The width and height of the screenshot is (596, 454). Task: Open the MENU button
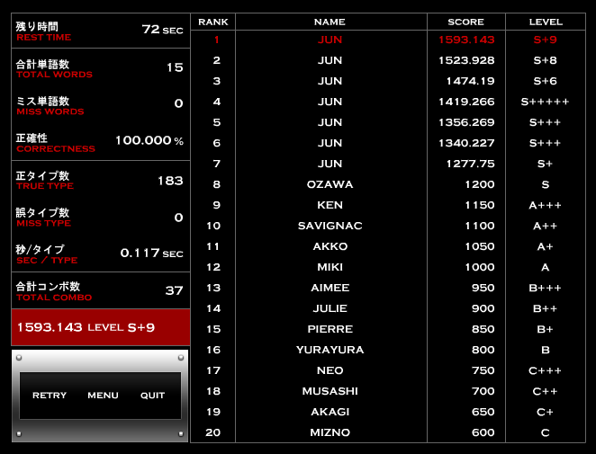coord(103,396)
